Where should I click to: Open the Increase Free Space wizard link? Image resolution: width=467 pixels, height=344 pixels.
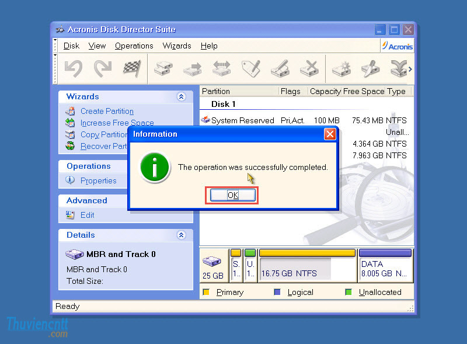(117, 123)
